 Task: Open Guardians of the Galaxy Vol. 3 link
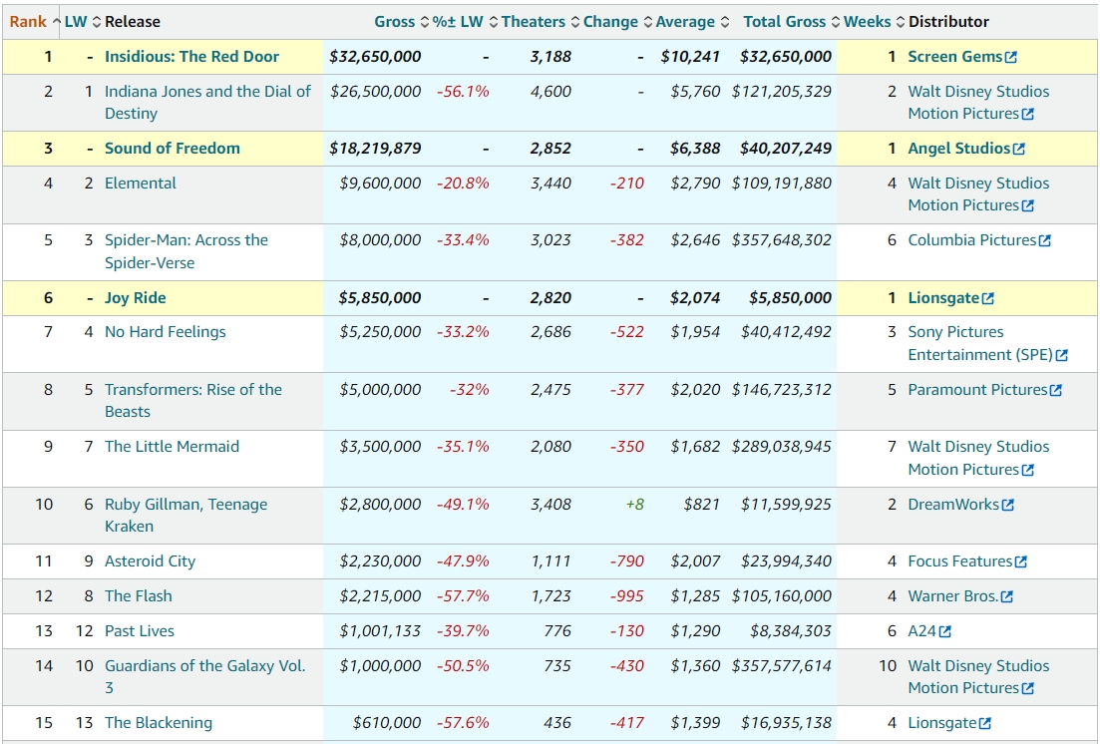click(204, 676)
